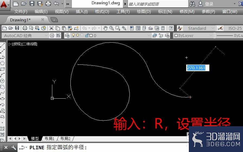The height and width of the screenshot is (152, 243).
Task: Select the Hatch tool
Action: click(2, 128)
